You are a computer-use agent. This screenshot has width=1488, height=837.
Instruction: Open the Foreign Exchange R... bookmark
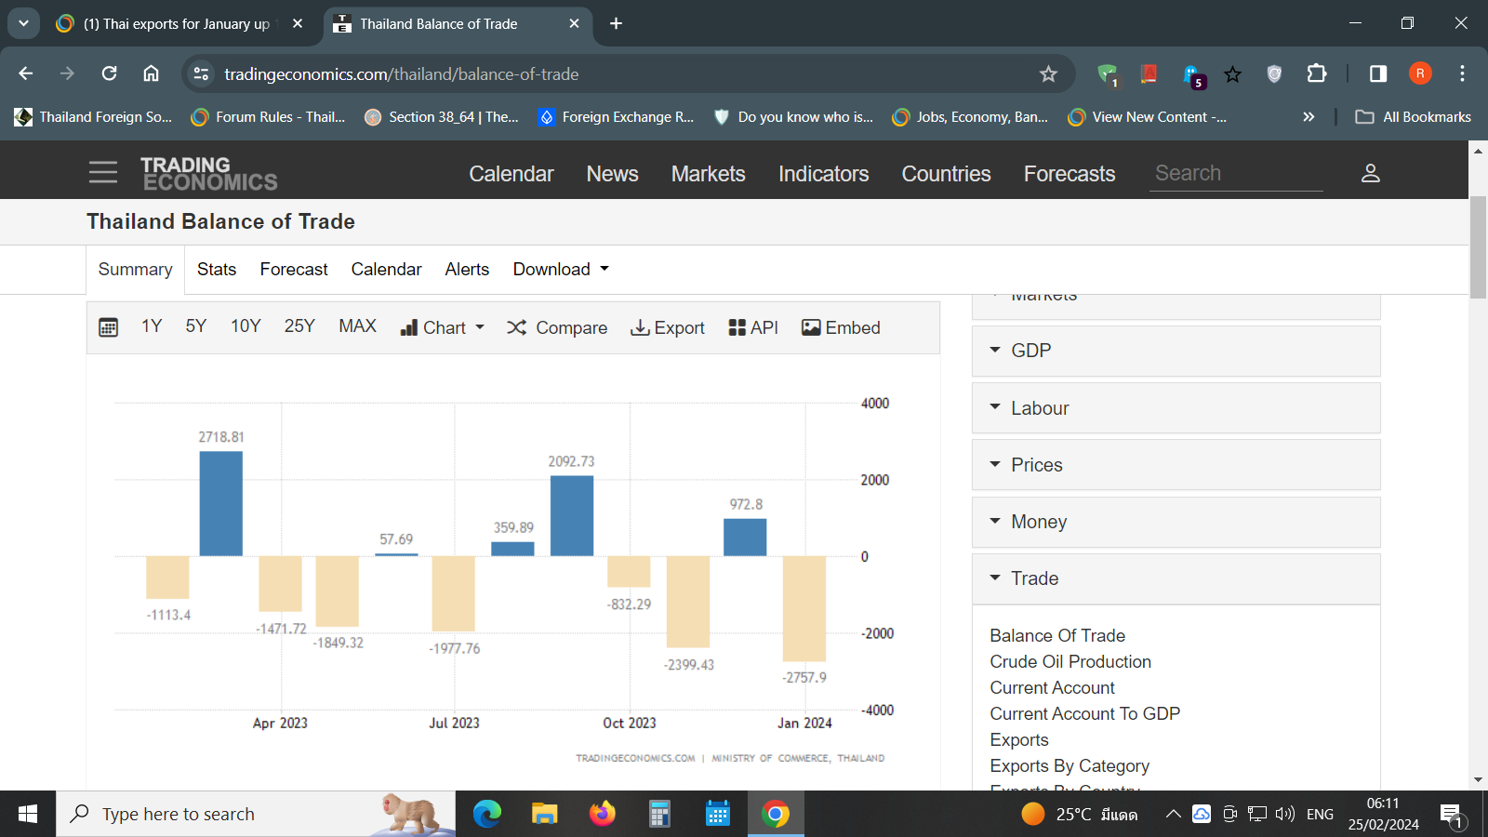617,117
